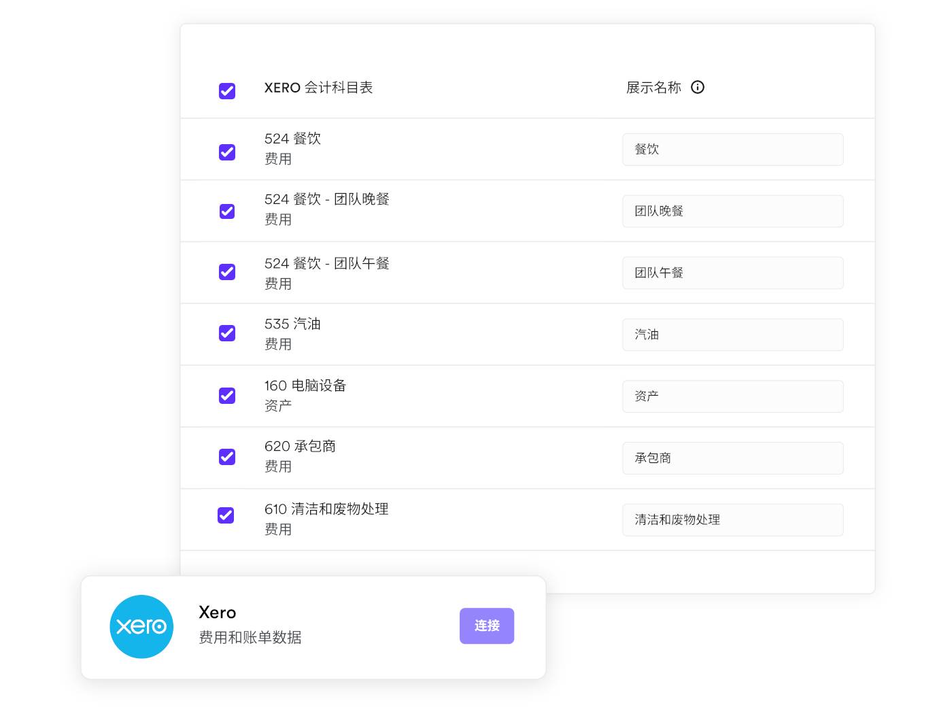Click the info icon beside 展示名称
937x718 pixels.
pyautogui.click(x=698, y=87)
